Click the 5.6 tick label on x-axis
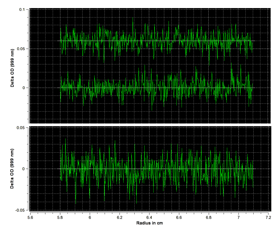The height and width of the screenshot is (229, 273). pos(30,217)
